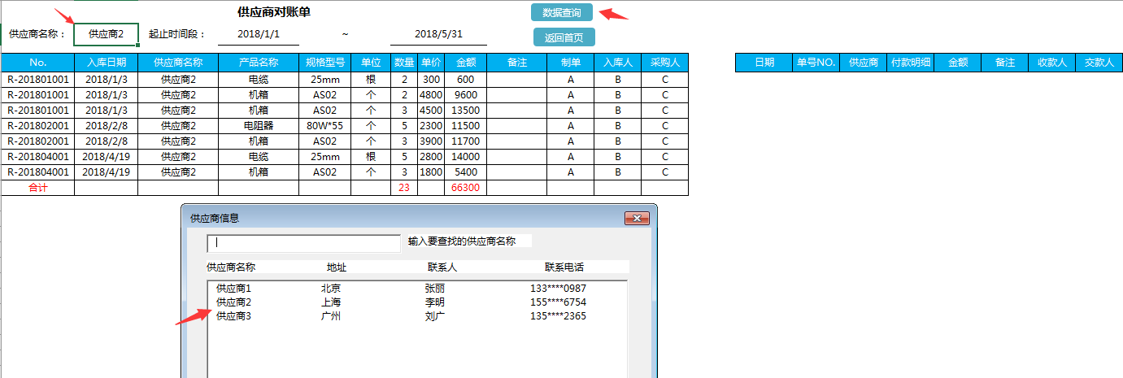Click the 交款人 header in right table

(1099, 63)
